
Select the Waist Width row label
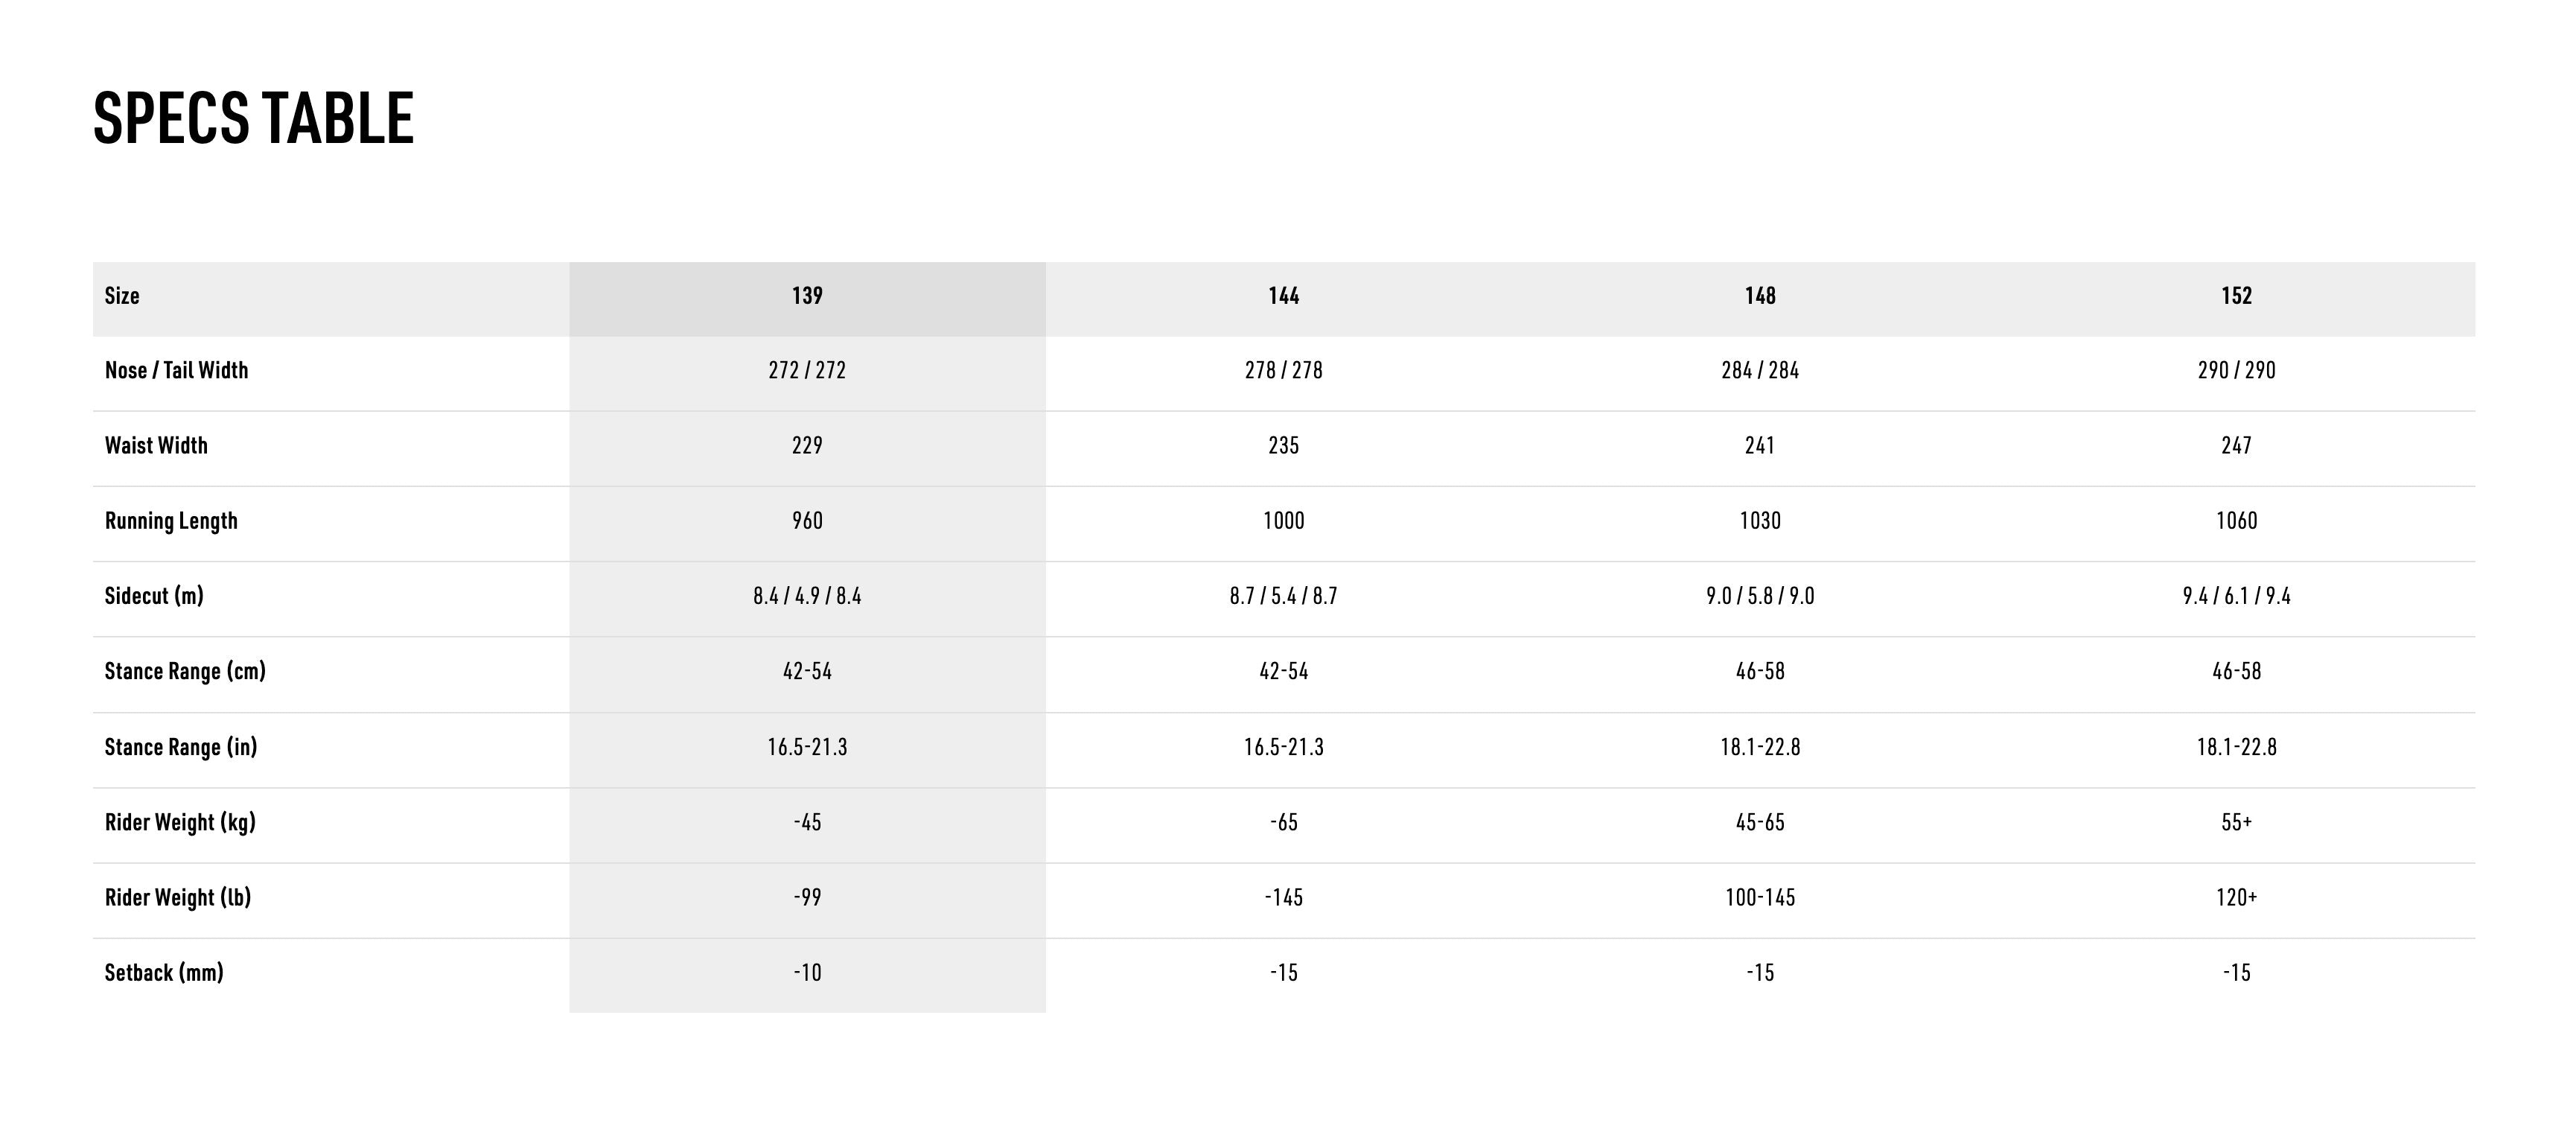(x=156, y=446)
